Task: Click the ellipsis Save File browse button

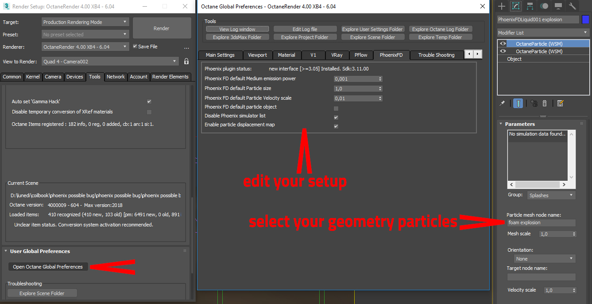Action: (x=186, y=47)
